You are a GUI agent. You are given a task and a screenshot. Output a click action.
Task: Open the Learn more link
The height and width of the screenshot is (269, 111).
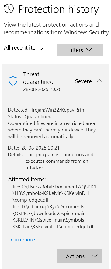tap(22, 240)
